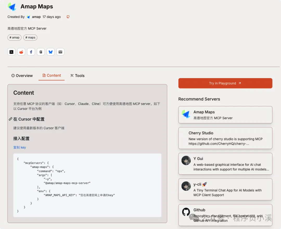
Task: Share by email envelope icon
Action: (60, 52)
